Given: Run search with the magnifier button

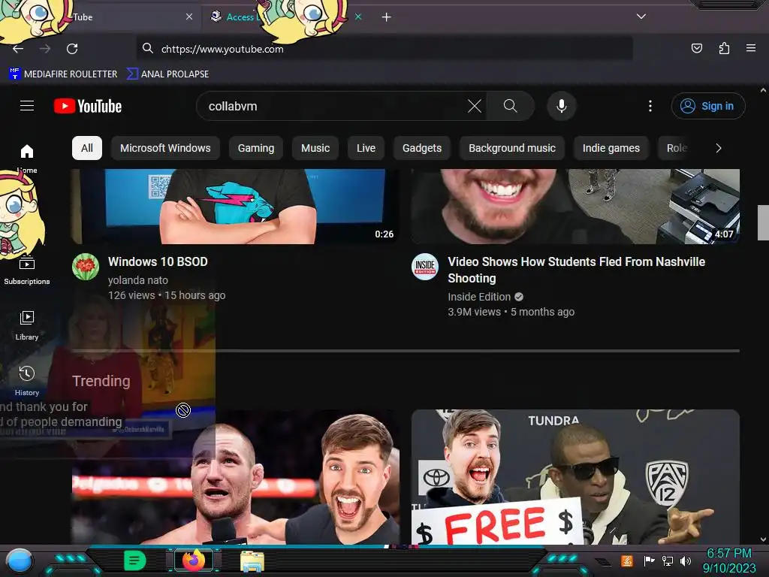Looking at the screenshot, I should click(x=510, y=106).
